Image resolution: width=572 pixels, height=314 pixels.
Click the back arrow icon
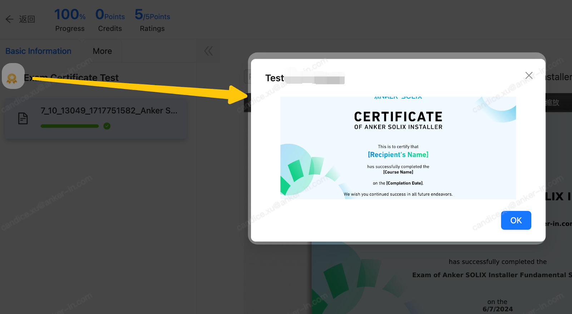click(10, 19)
